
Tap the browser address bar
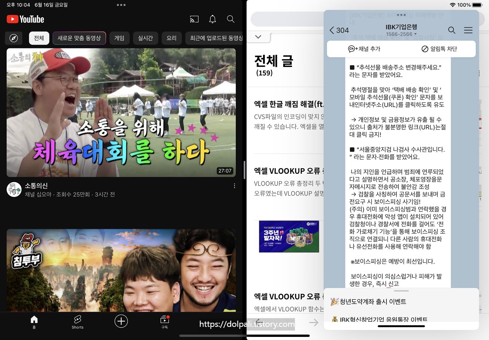pos(287,19)
